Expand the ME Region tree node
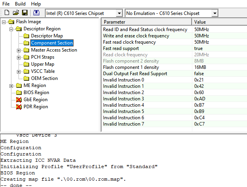247x187 pixels. pos(11,85)
